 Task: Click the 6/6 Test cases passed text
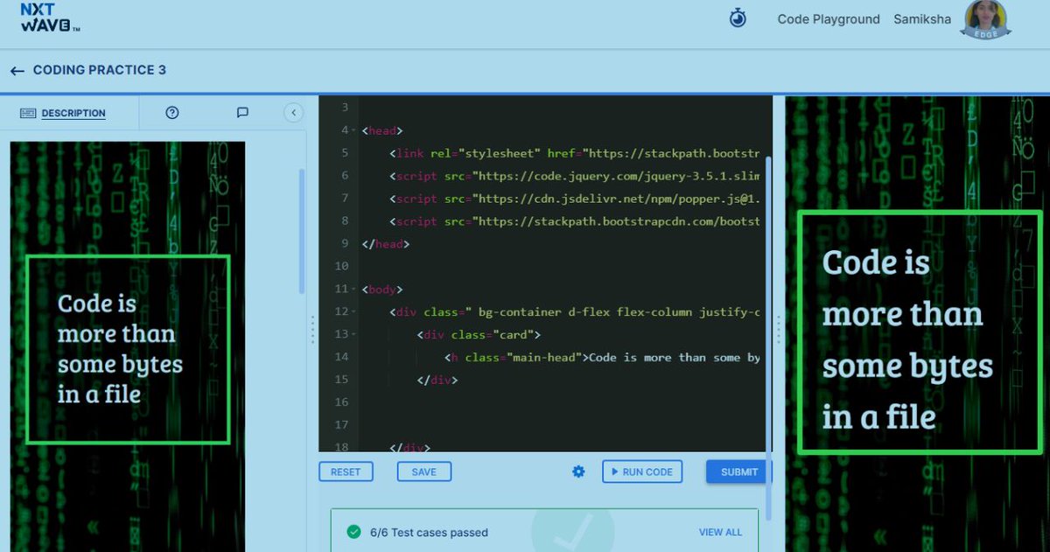pos(429,532)
